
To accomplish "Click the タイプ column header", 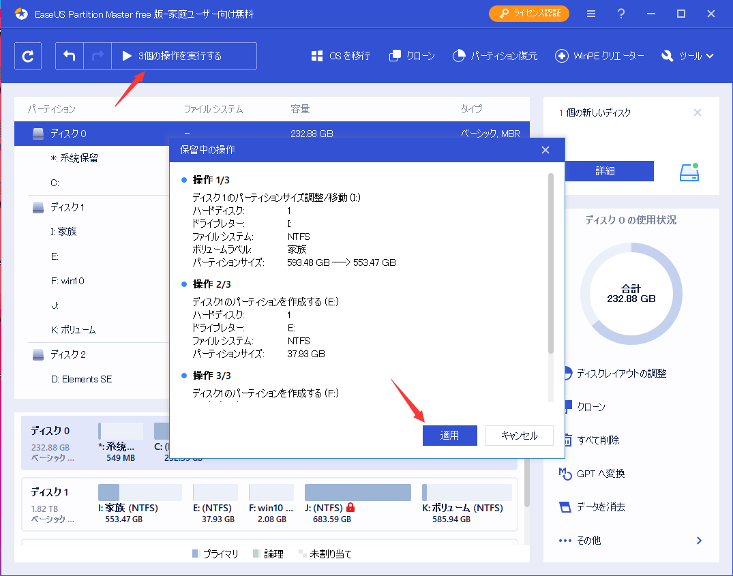I will 471,109.
